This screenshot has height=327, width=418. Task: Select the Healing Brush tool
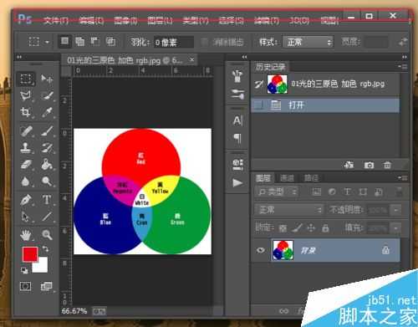[26, 131]
